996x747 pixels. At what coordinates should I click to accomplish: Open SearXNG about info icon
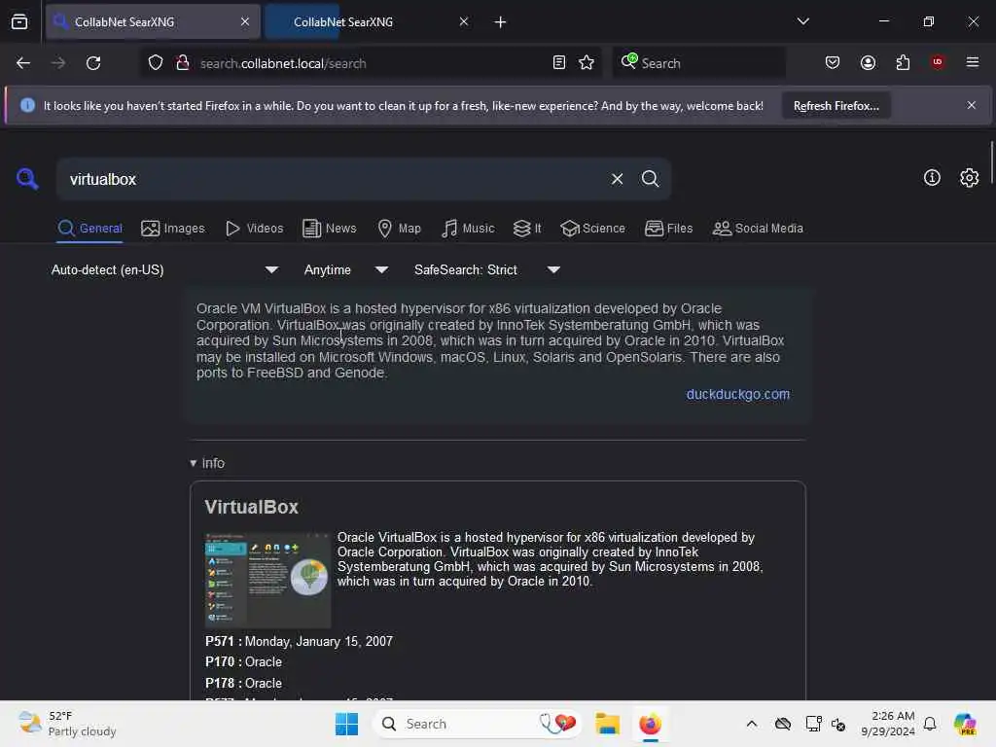pyautogui.click(x=932, y=178)
